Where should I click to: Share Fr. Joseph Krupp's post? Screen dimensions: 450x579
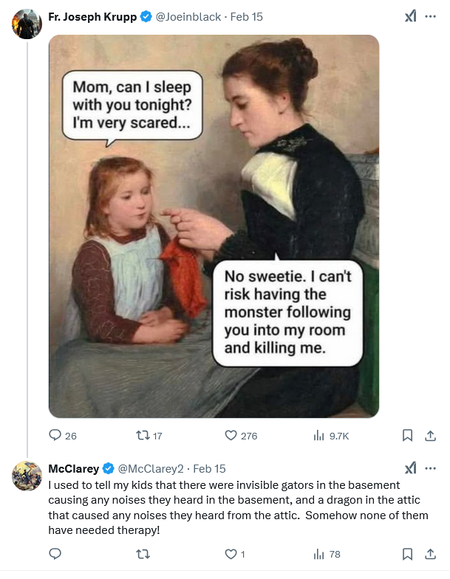[429, 436]
